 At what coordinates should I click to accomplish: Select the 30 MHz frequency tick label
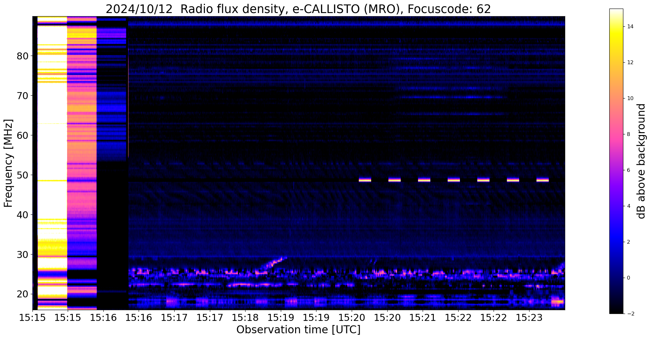pos(23,254)
